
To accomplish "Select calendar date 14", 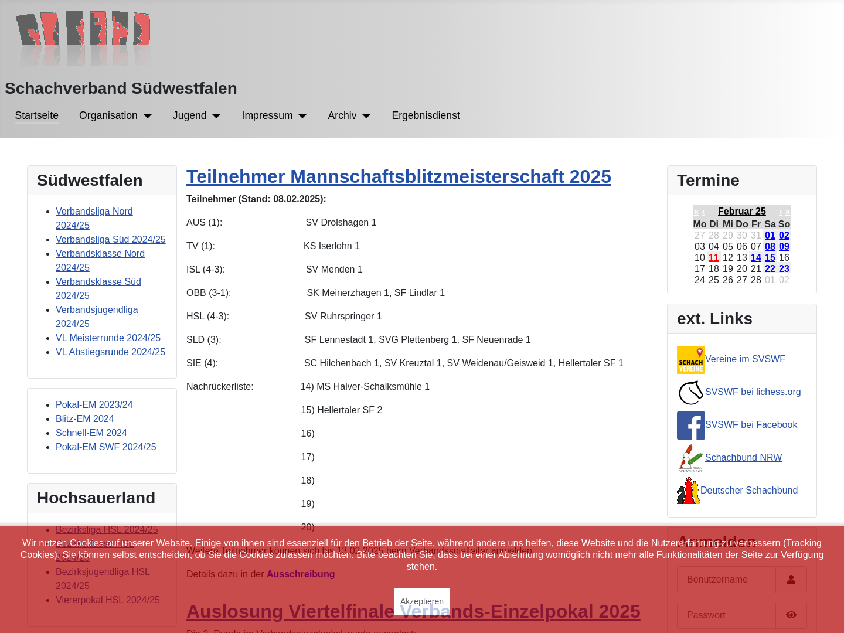I will (756, 258).
